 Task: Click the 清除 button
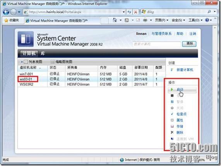click(189, 44)
